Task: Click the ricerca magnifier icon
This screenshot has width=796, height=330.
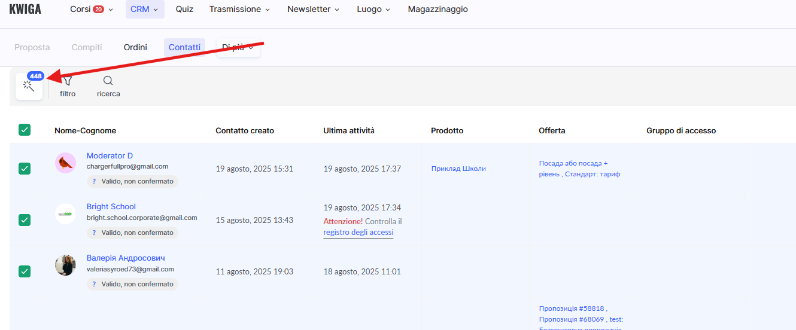Action: (108, 81)
